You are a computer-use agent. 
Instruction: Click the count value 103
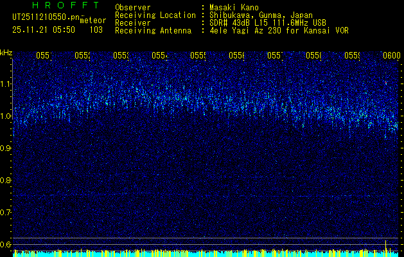click(x=96, y=30)
